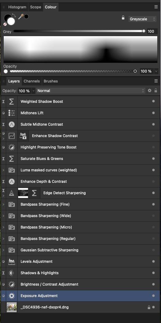Select the colour picker eyedropper tool
Viewport: 161px width, 323px height.
21,17
